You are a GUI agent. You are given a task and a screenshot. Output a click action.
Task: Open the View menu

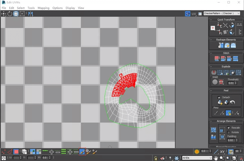click(81, 8)
